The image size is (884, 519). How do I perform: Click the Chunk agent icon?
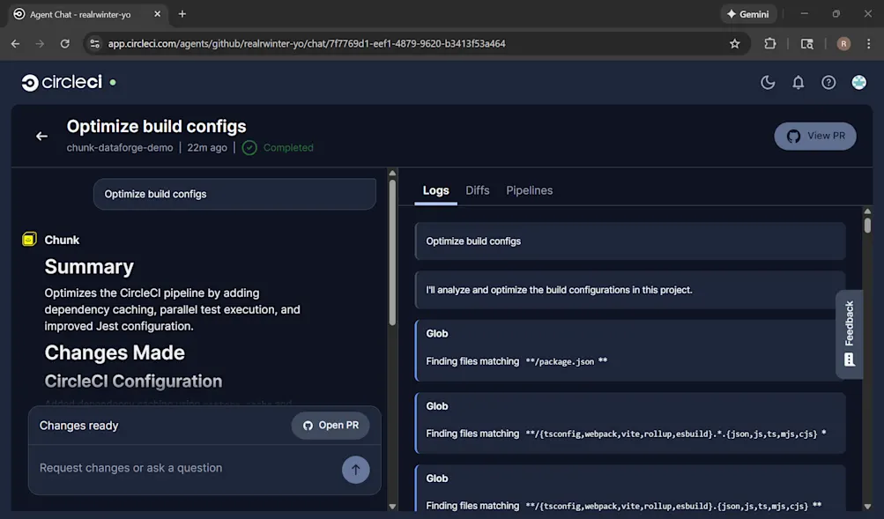coord(29,240)
